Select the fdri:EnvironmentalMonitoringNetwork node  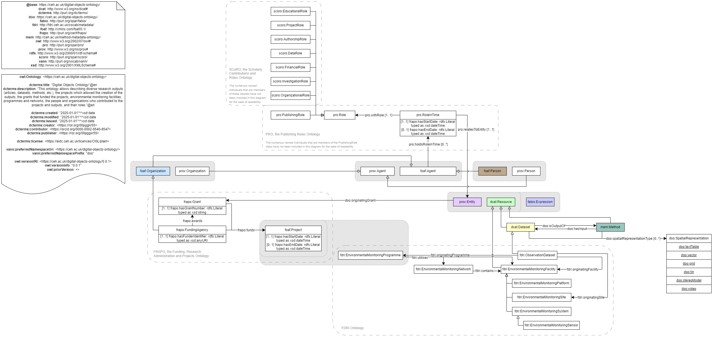coord(443,269)
